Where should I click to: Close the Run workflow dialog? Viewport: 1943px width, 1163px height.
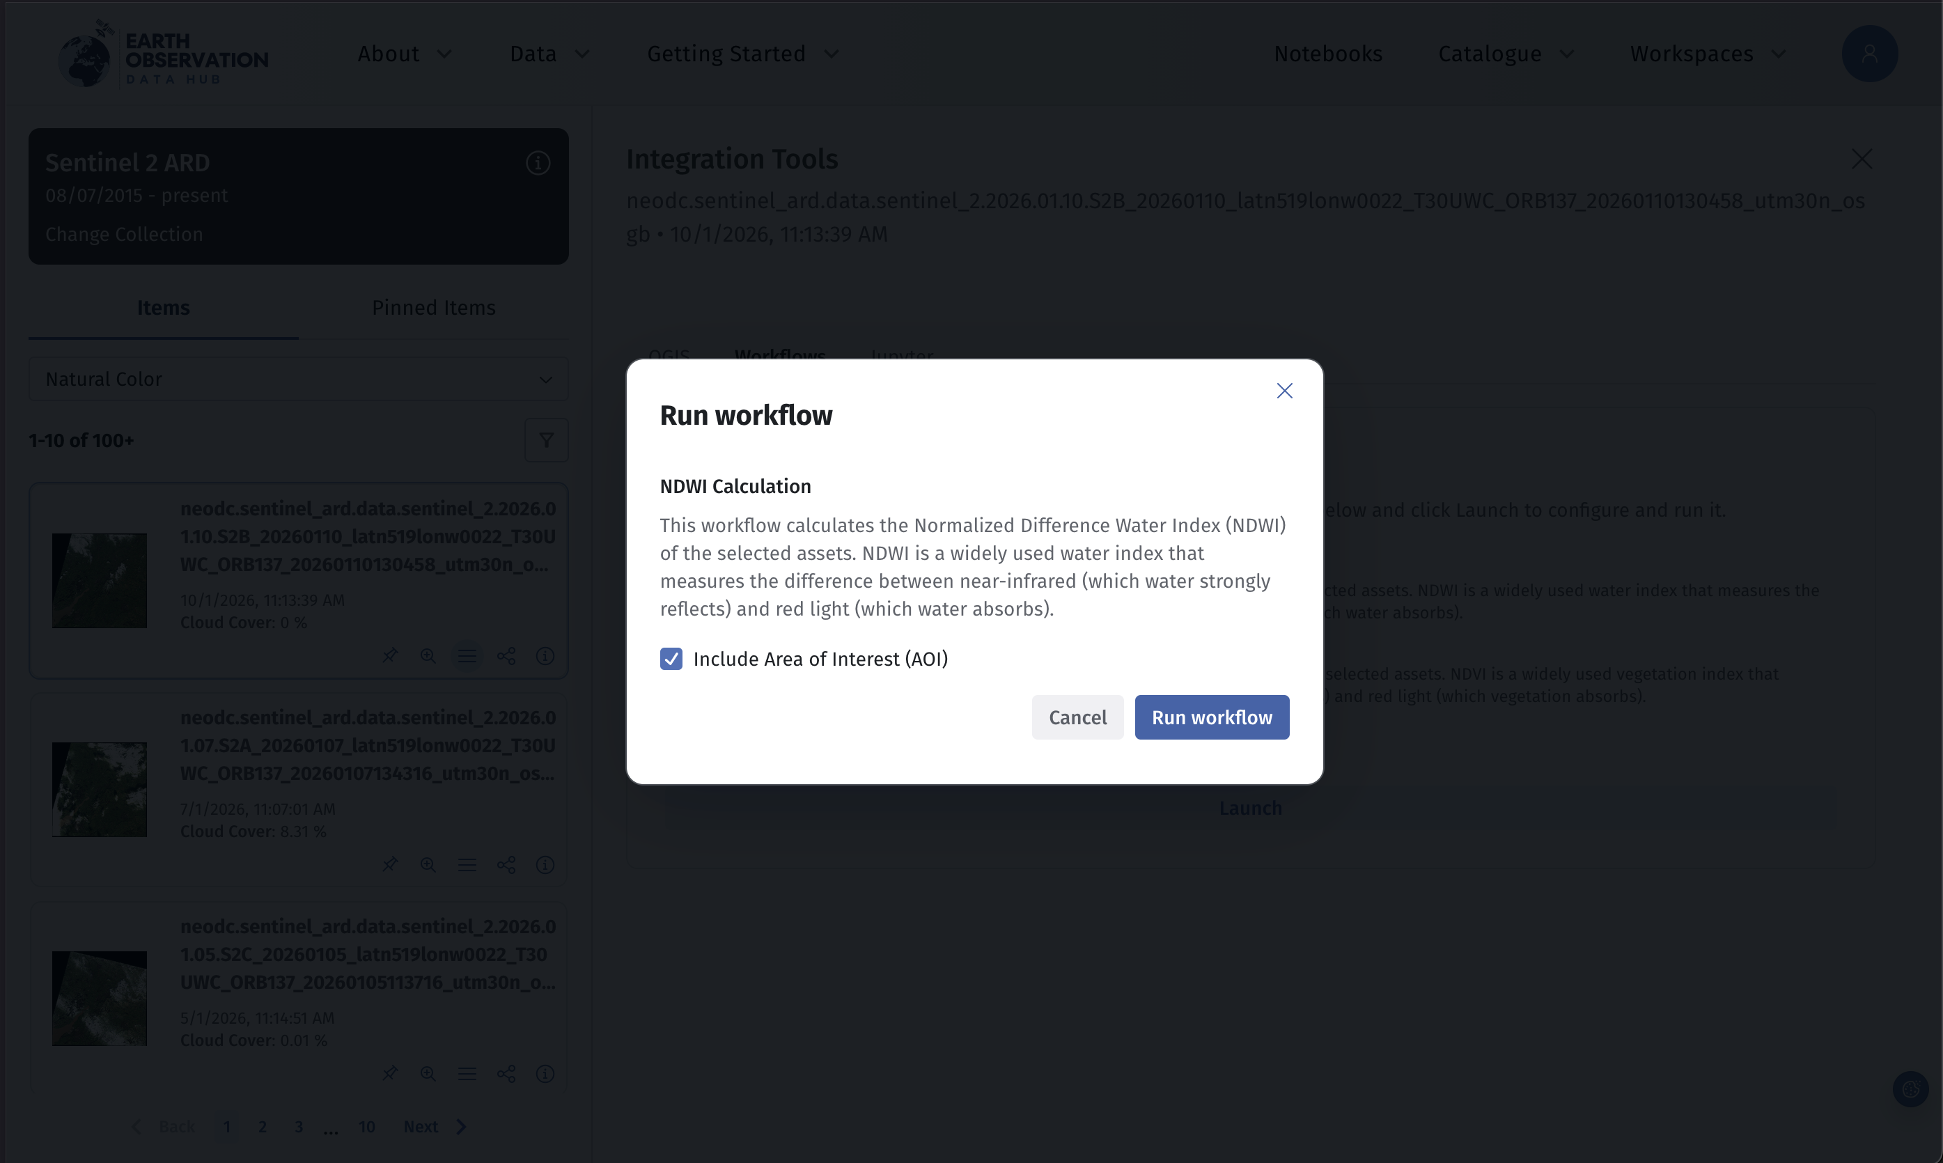click(x=1284, y=391)
